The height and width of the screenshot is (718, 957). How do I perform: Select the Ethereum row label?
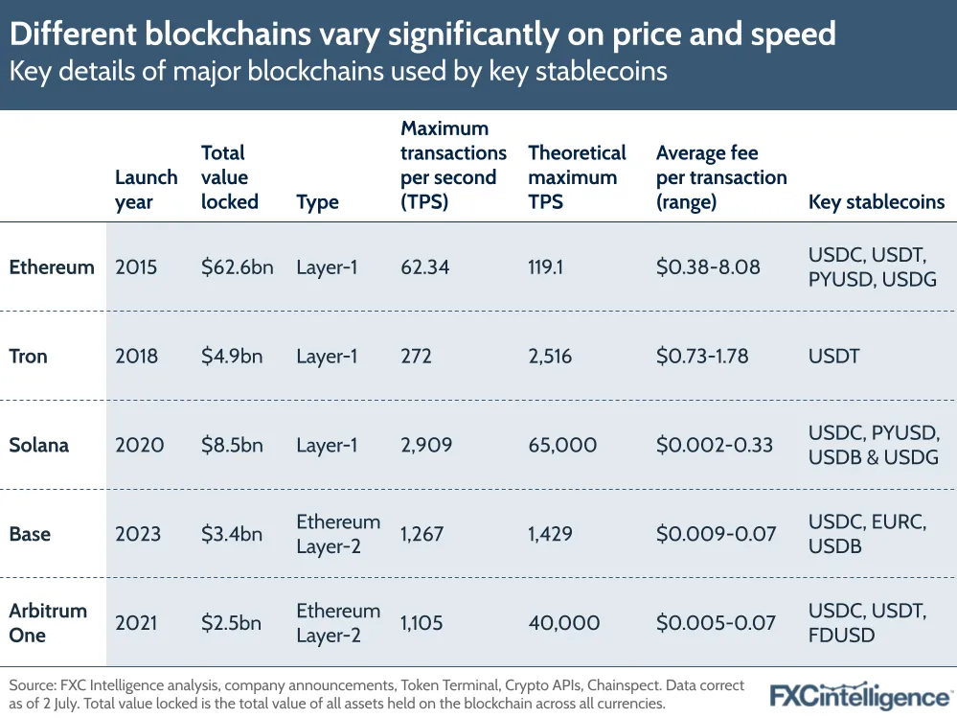point(52,266)
